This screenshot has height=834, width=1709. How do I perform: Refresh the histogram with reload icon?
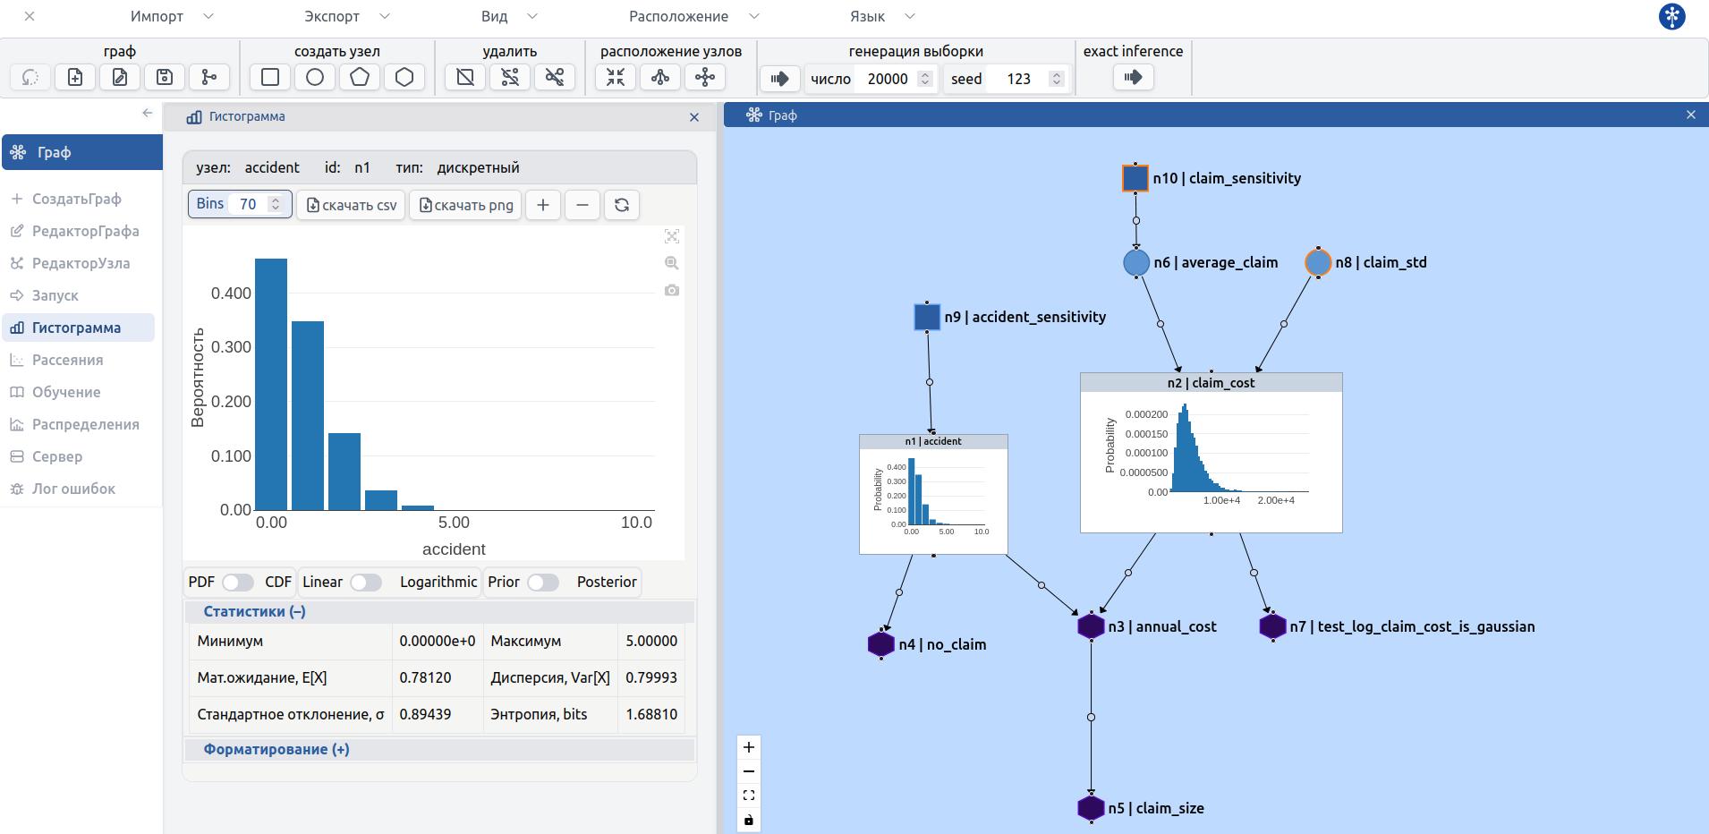coord(622,205)
